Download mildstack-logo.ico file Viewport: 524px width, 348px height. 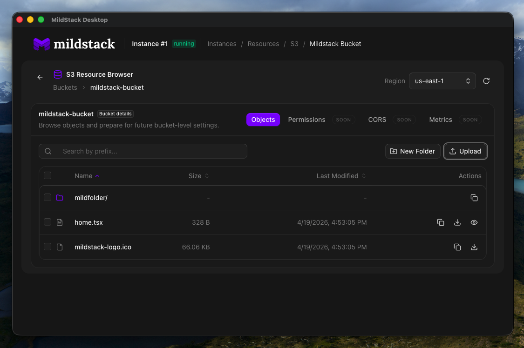(474, 247)
